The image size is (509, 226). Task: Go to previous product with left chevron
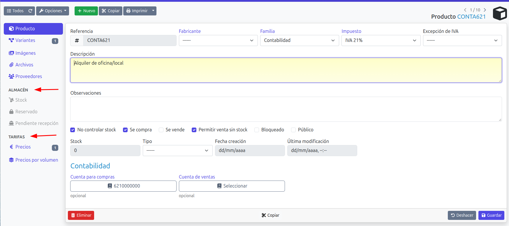click(465, 10)
